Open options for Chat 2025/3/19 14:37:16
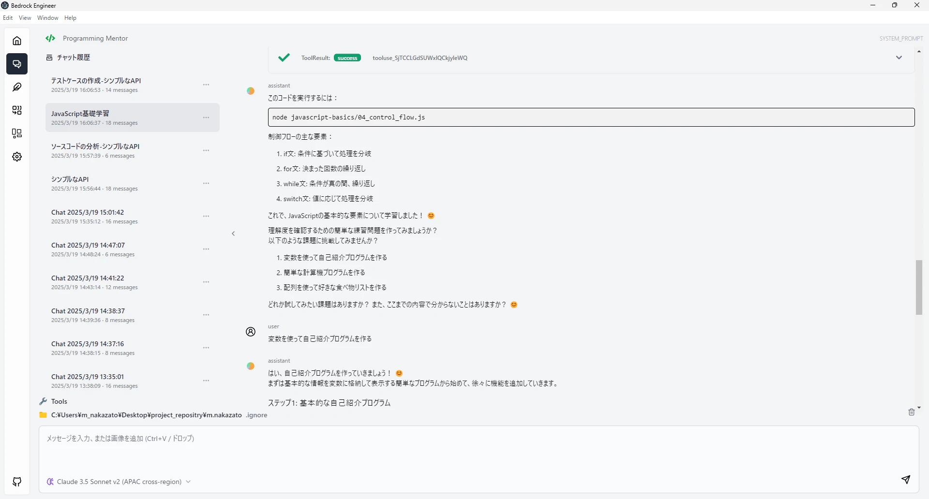The width and height of the screenshot is (929, 499). click(x=206, y=348)
